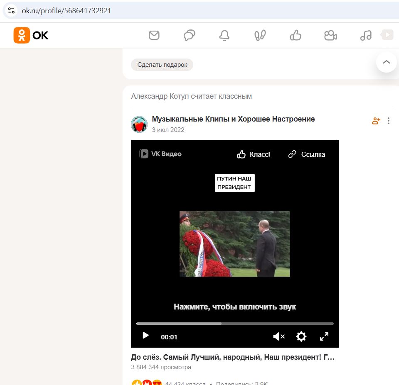Open notifications bell icon
Screen dimensions: 399x385
coord(224,35)
